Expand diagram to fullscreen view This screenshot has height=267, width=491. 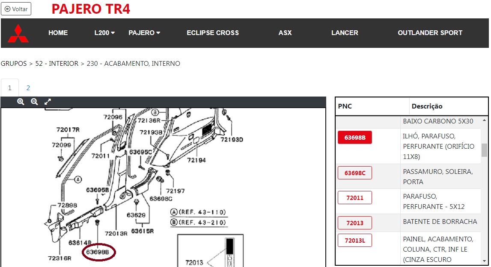48,102
